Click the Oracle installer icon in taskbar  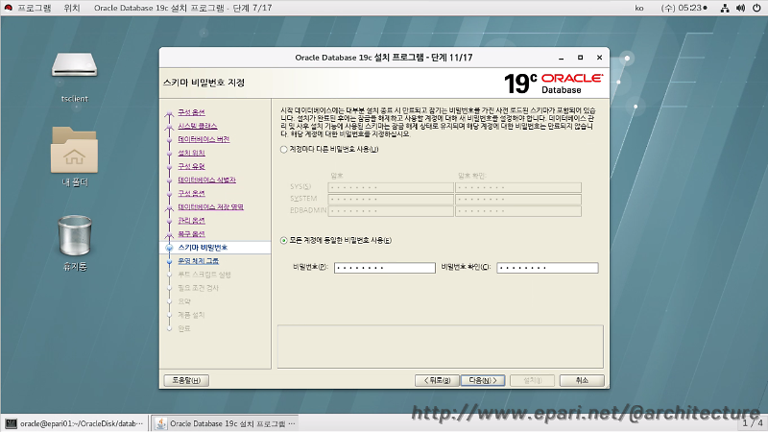[160, 423]
